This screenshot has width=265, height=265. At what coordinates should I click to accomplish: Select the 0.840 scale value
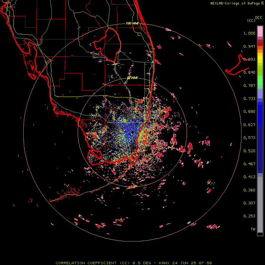click(x=249, y=72)
